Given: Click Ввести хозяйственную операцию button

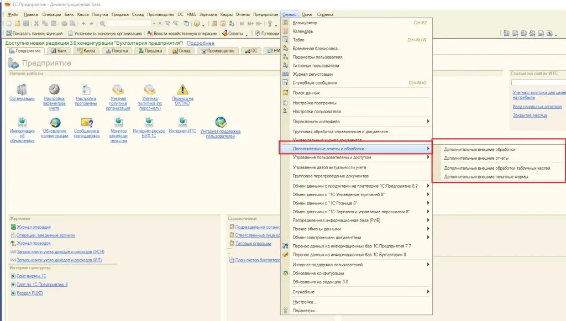Looking at the screenshot, I should point(182,34).
